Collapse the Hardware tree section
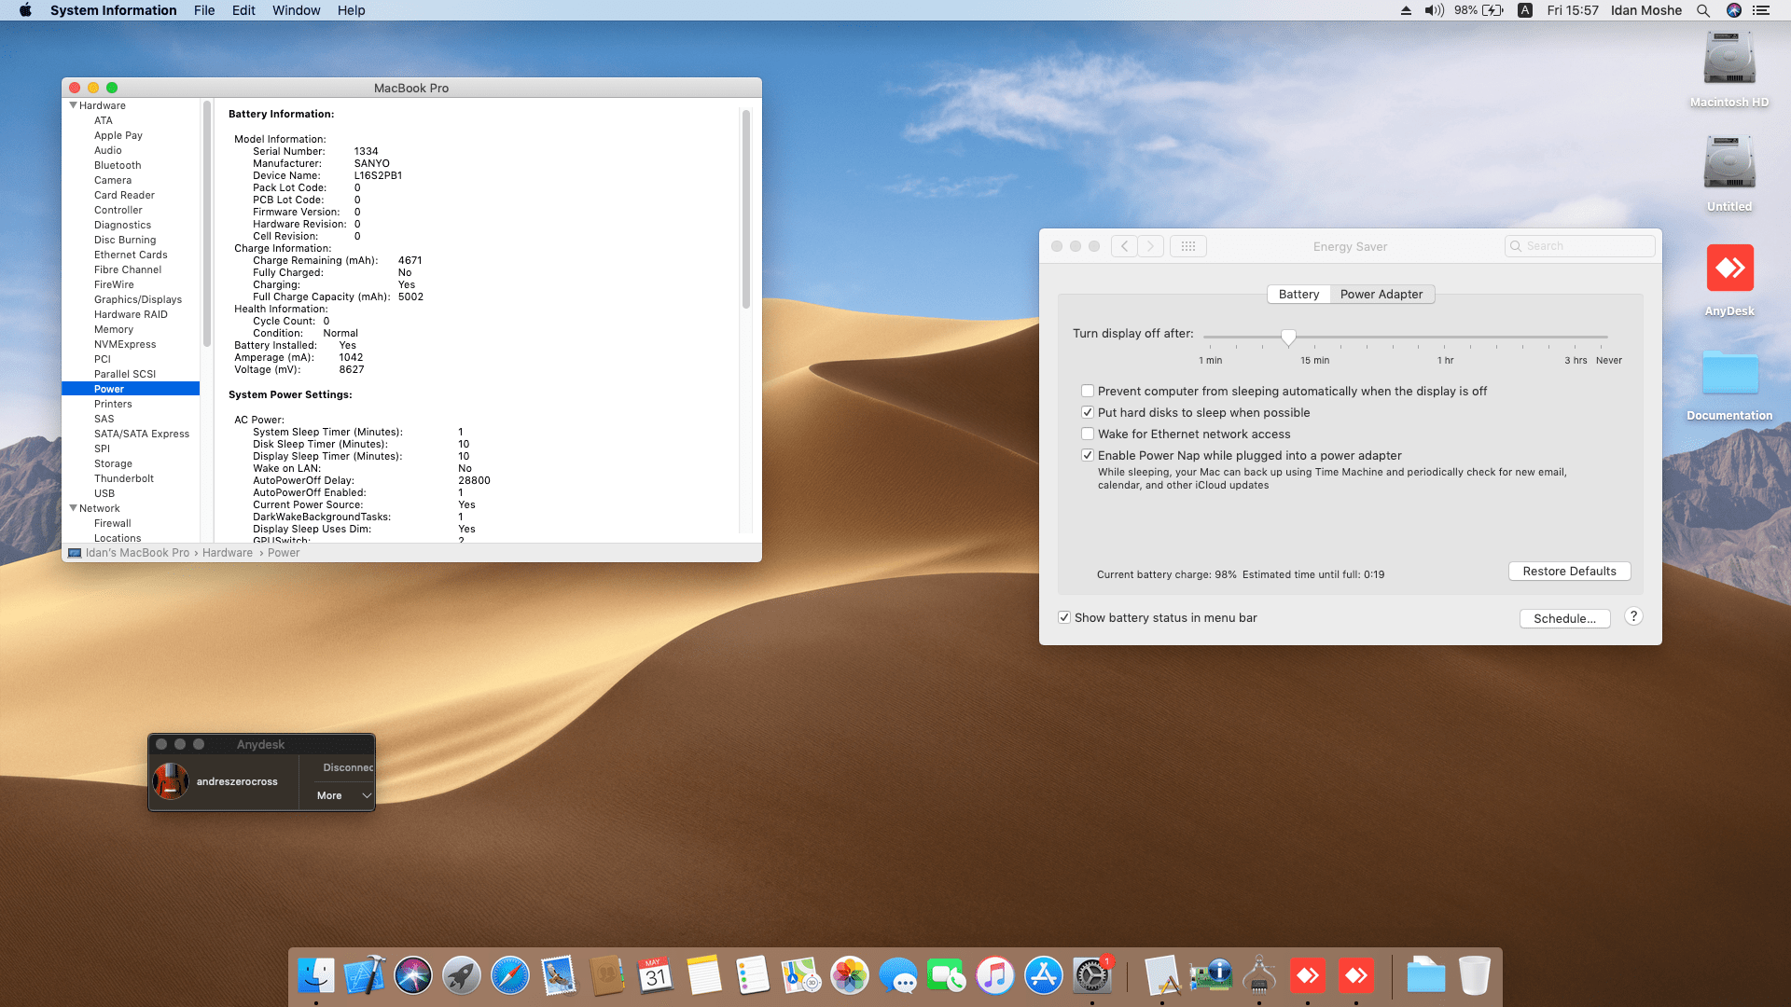 73,105
